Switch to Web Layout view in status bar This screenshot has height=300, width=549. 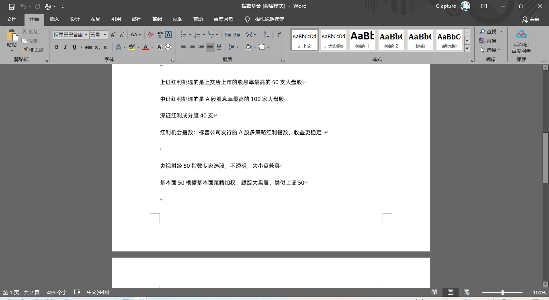pyautogui.click(x=466, y=292)
